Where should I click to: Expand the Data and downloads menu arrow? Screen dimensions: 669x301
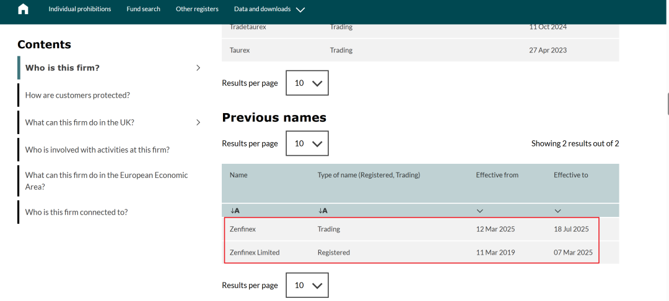coord(300,10)
